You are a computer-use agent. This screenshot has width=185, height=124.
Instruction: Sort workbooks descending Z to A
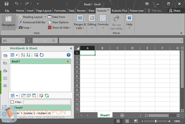[28, 55]
